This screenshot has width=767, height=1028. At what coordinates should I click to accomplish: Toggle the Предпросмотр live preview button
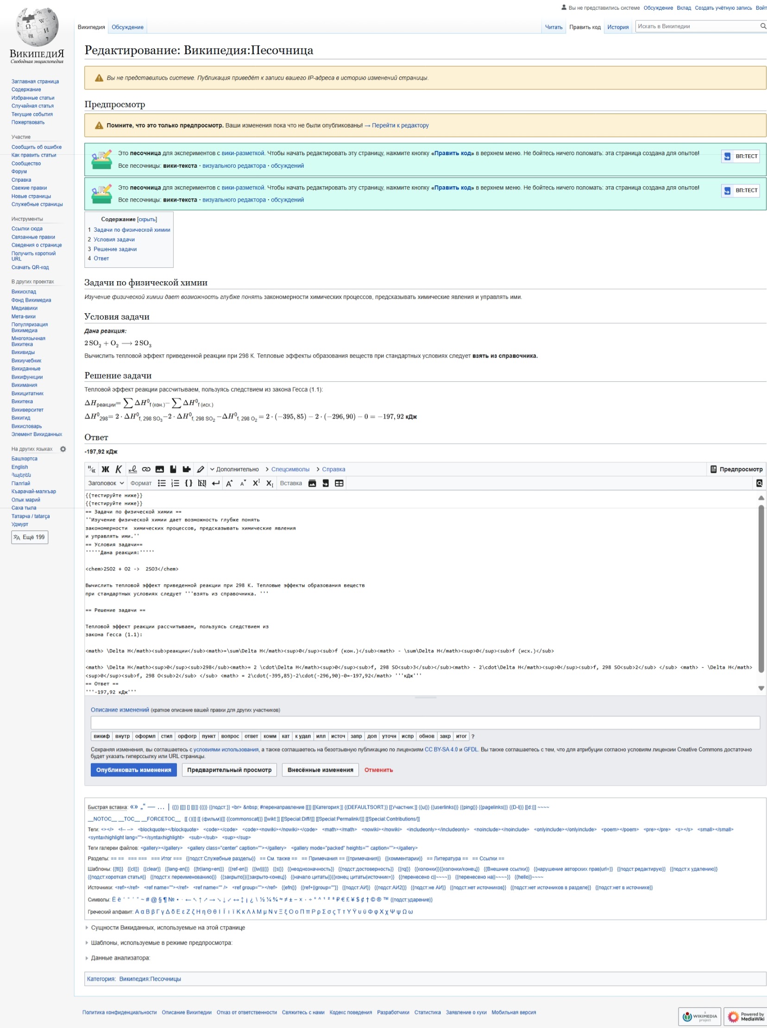[x=736, y=469]
